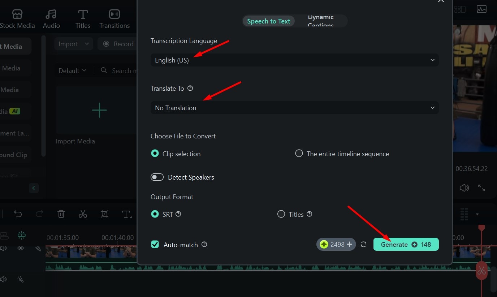Click the audio waveform track

tap(91, 267)
